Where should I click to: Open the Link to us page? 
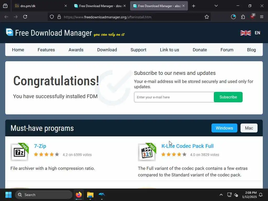click(x=169, y=50)
